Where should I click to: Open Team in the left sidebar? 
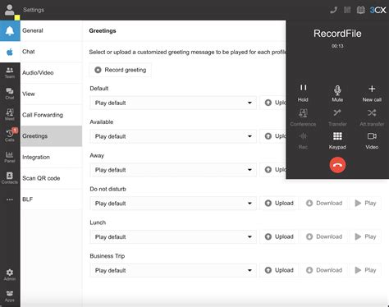coord(10,73)
